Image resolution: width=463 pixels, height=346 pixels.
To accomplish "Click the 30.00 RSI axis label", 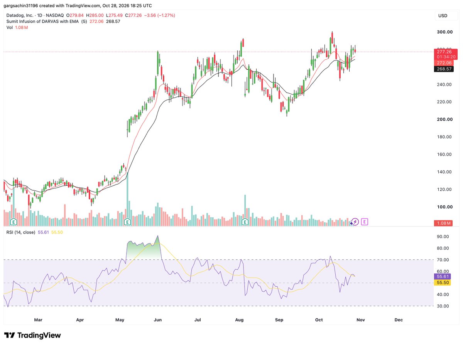I will tap(443, 306).
